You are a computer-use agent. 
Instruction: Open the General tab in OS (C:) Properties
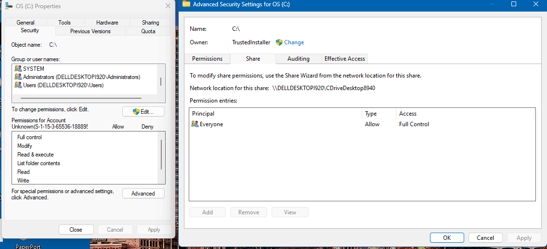(x=26, y=22)
